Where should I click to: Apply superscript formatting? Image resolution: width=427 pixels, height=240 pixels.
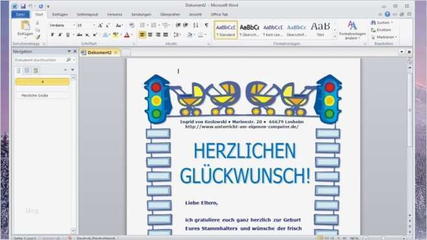tap(95, 35)
